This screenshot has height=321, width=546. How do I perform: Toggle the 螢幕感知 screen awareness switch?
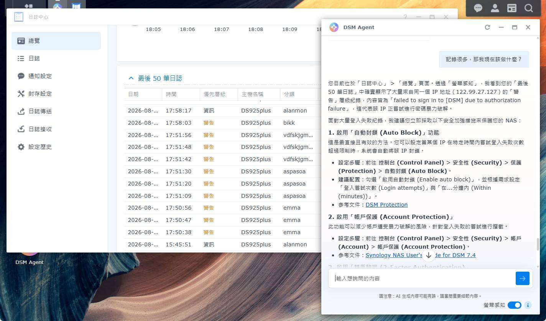515,305
